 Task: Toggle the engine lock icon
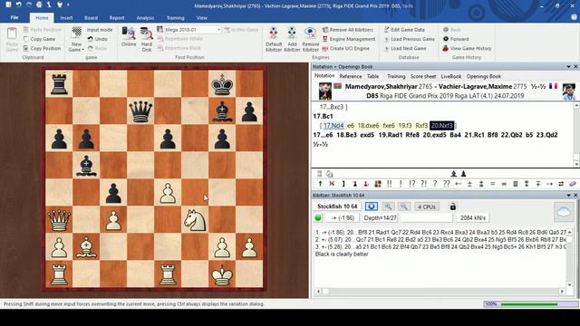pyautogui.click(x=453, y=206)
